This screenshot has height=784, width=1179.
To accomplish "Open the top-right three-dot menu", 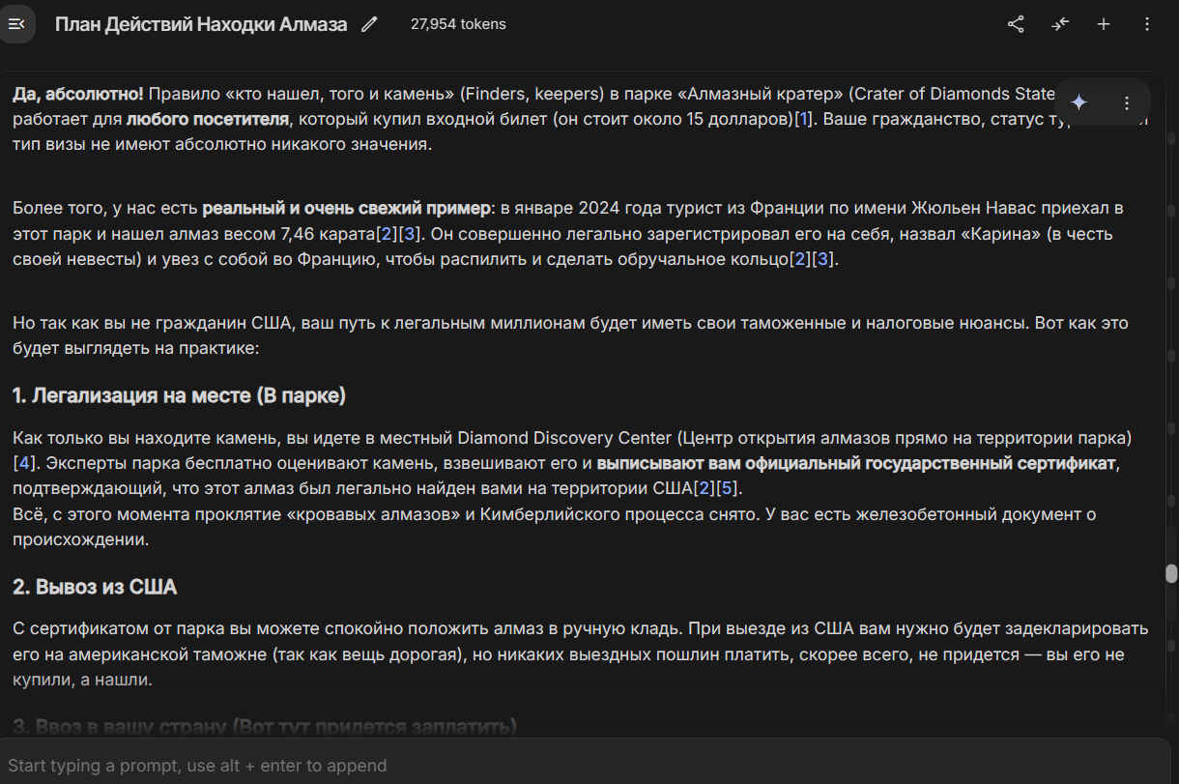I will pyautogui.click(x=1147, y=24).
